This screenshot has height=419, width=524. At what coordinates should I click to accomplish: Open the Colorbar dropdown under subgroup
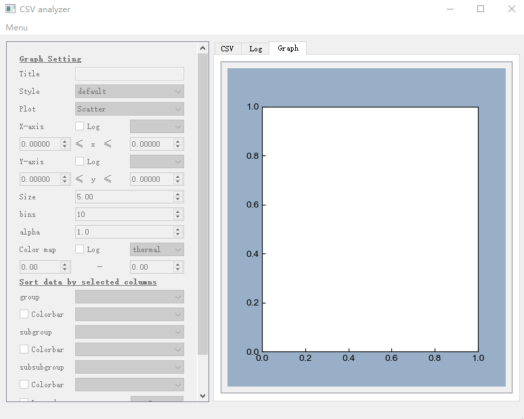[129, 349]
